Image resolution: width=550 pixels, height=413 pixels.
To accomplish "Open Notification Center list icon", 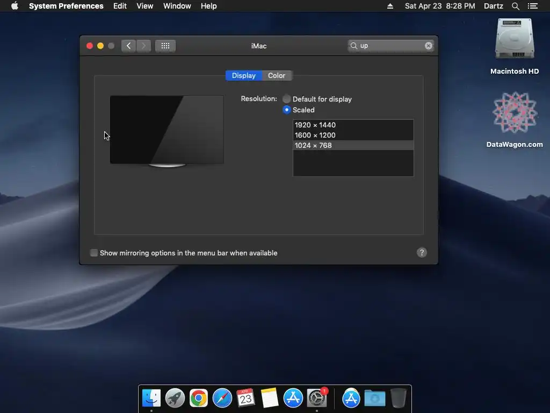I will coord(533,6).
